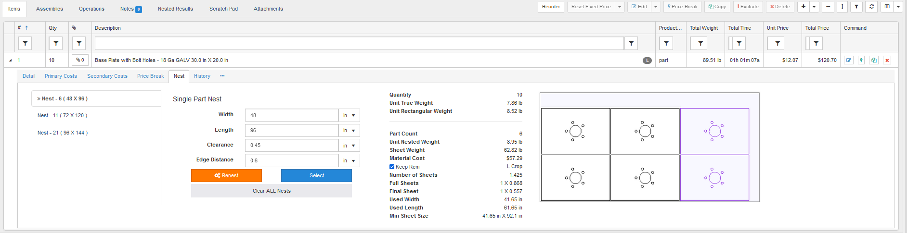Toggle the Keep Rem checkbox
The image size is (907, 233).
(392, 167)
